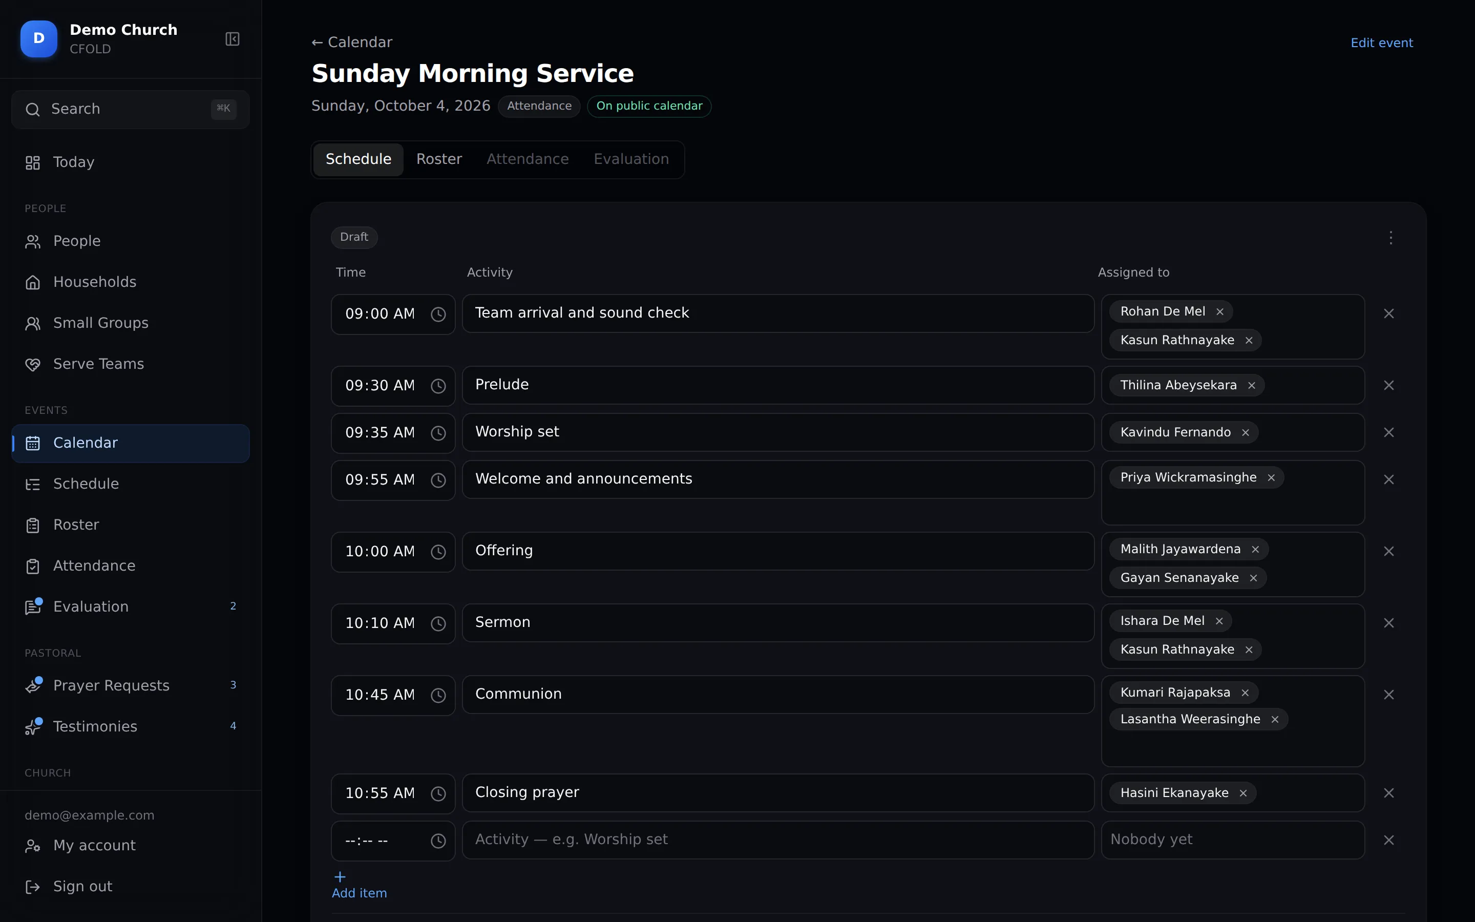Delete the Sermon schedule row
Image resolution: width=1475 pixels, height=922 pixels.
1388,623
